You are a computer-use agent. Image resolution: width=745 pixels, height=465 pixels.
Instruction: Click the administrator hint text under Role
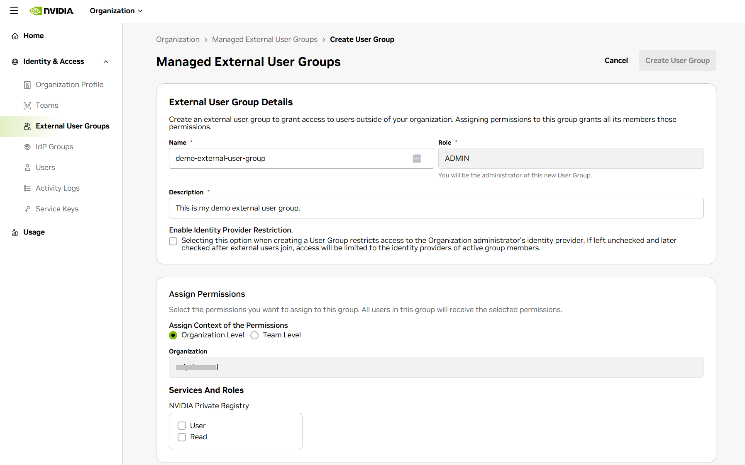[515, 175]
